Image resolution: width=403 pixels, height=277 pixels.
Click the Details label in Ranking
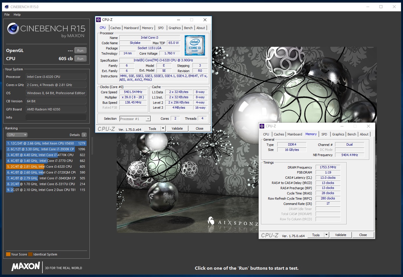coord(75,135)
